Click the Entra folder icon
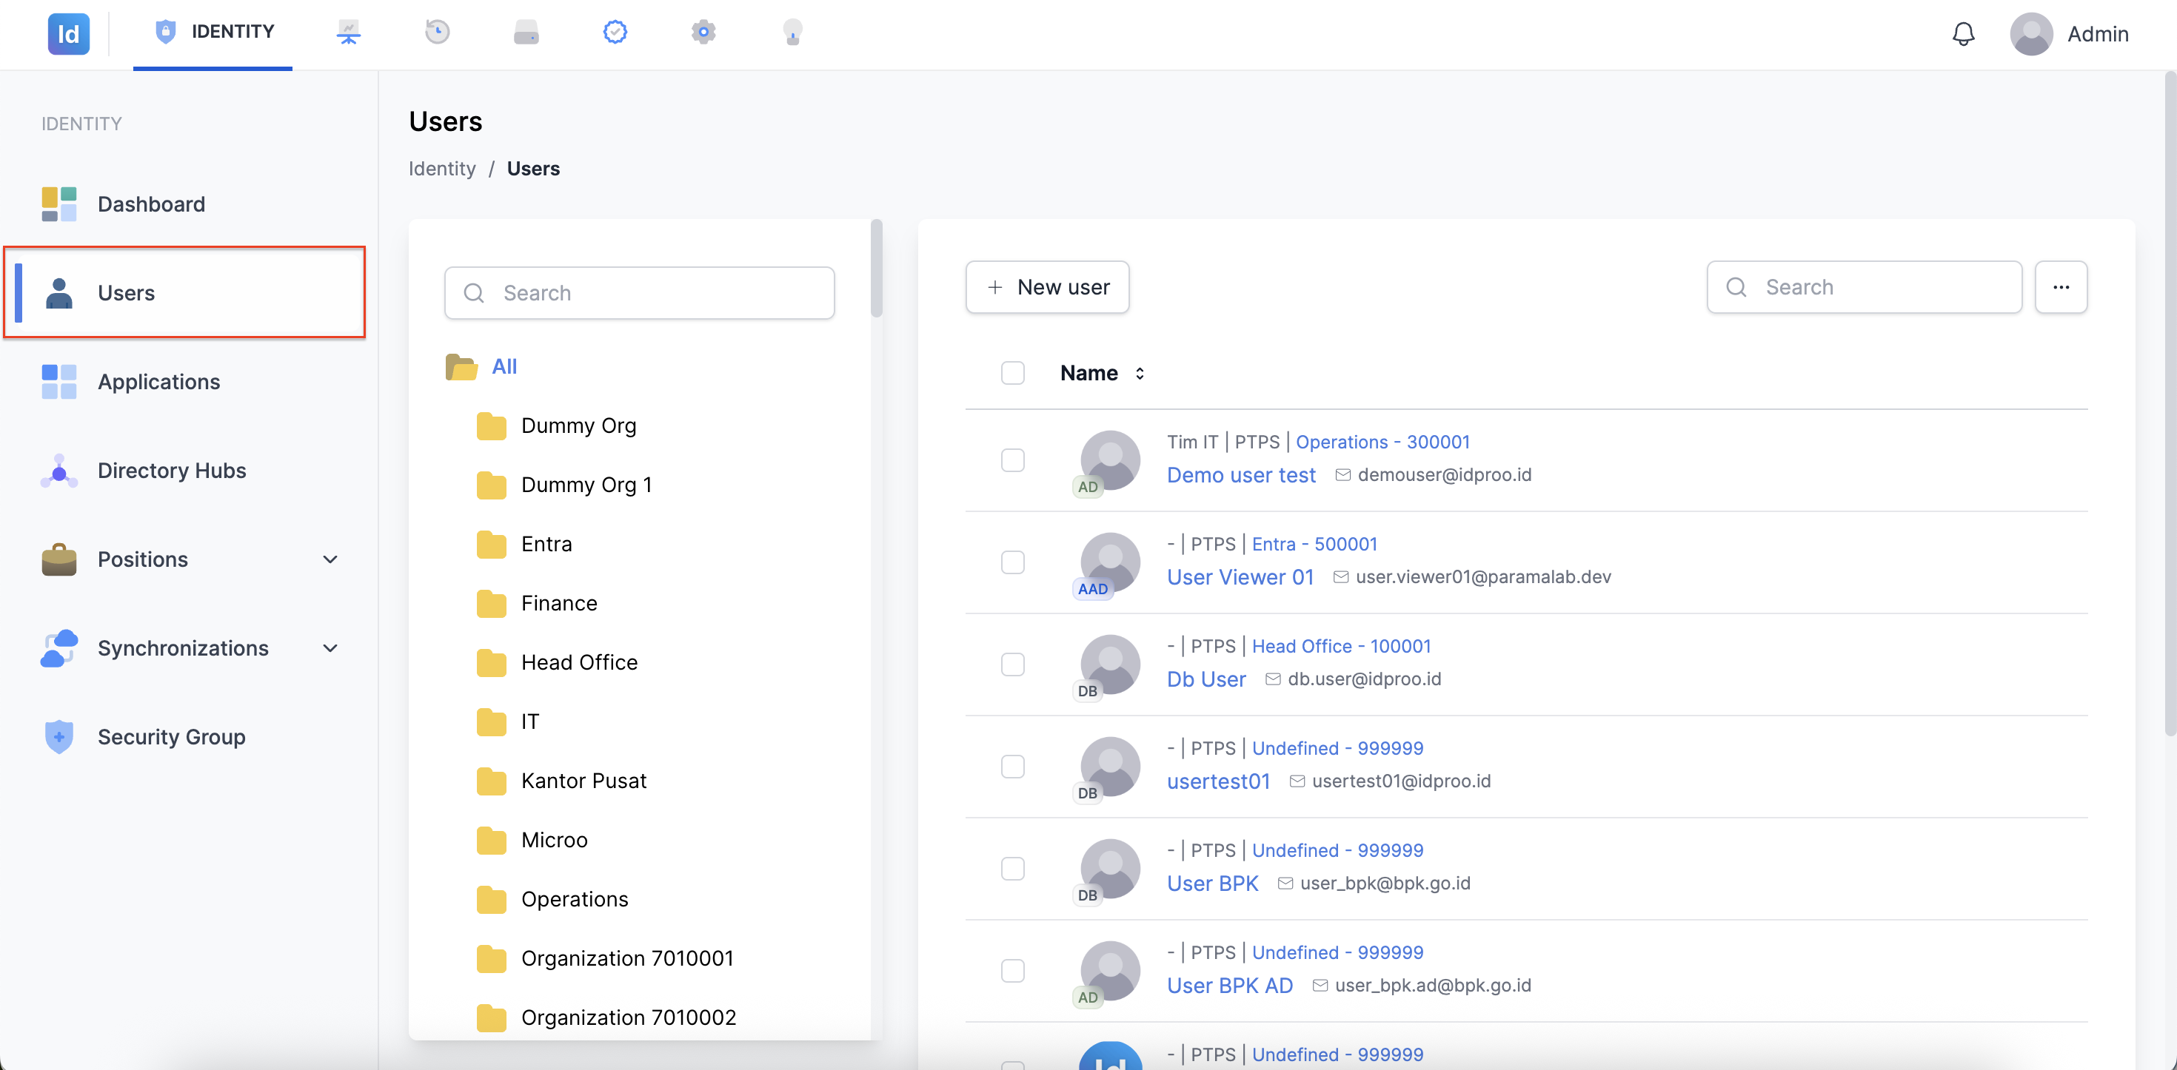 pyautogui.click(x=491, y=545)
